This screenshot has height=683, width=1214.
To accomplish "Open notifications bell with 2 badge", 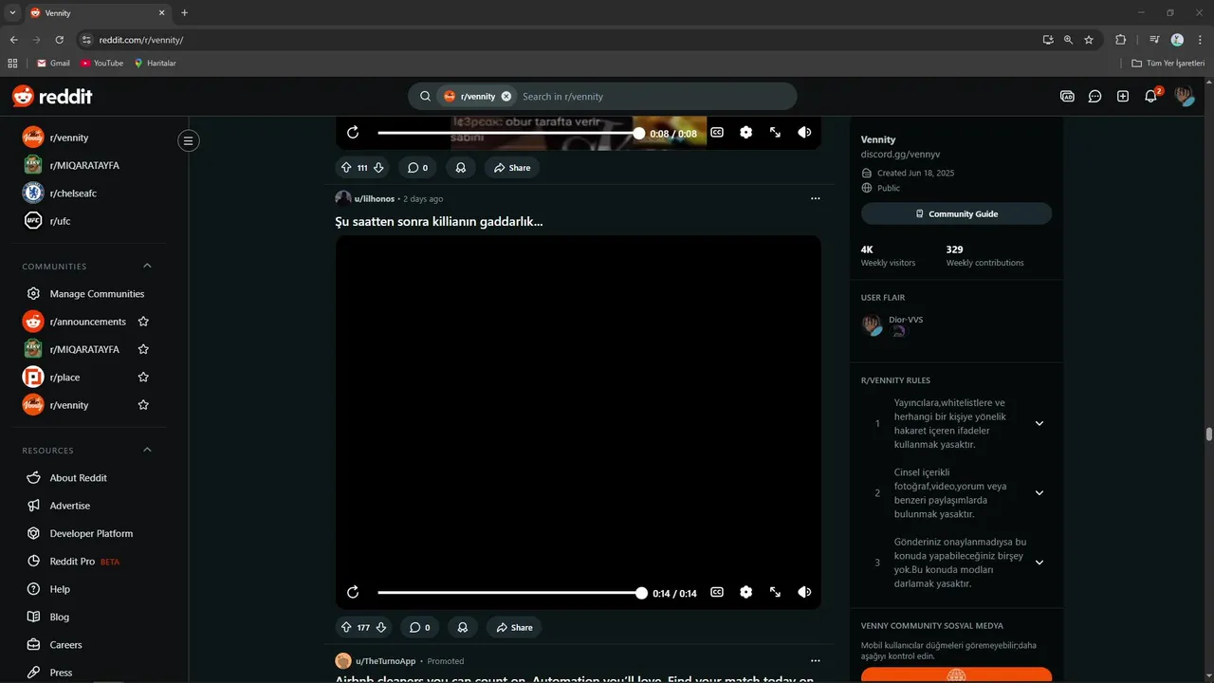I will pyautogui.click(x=1151, y=96).
